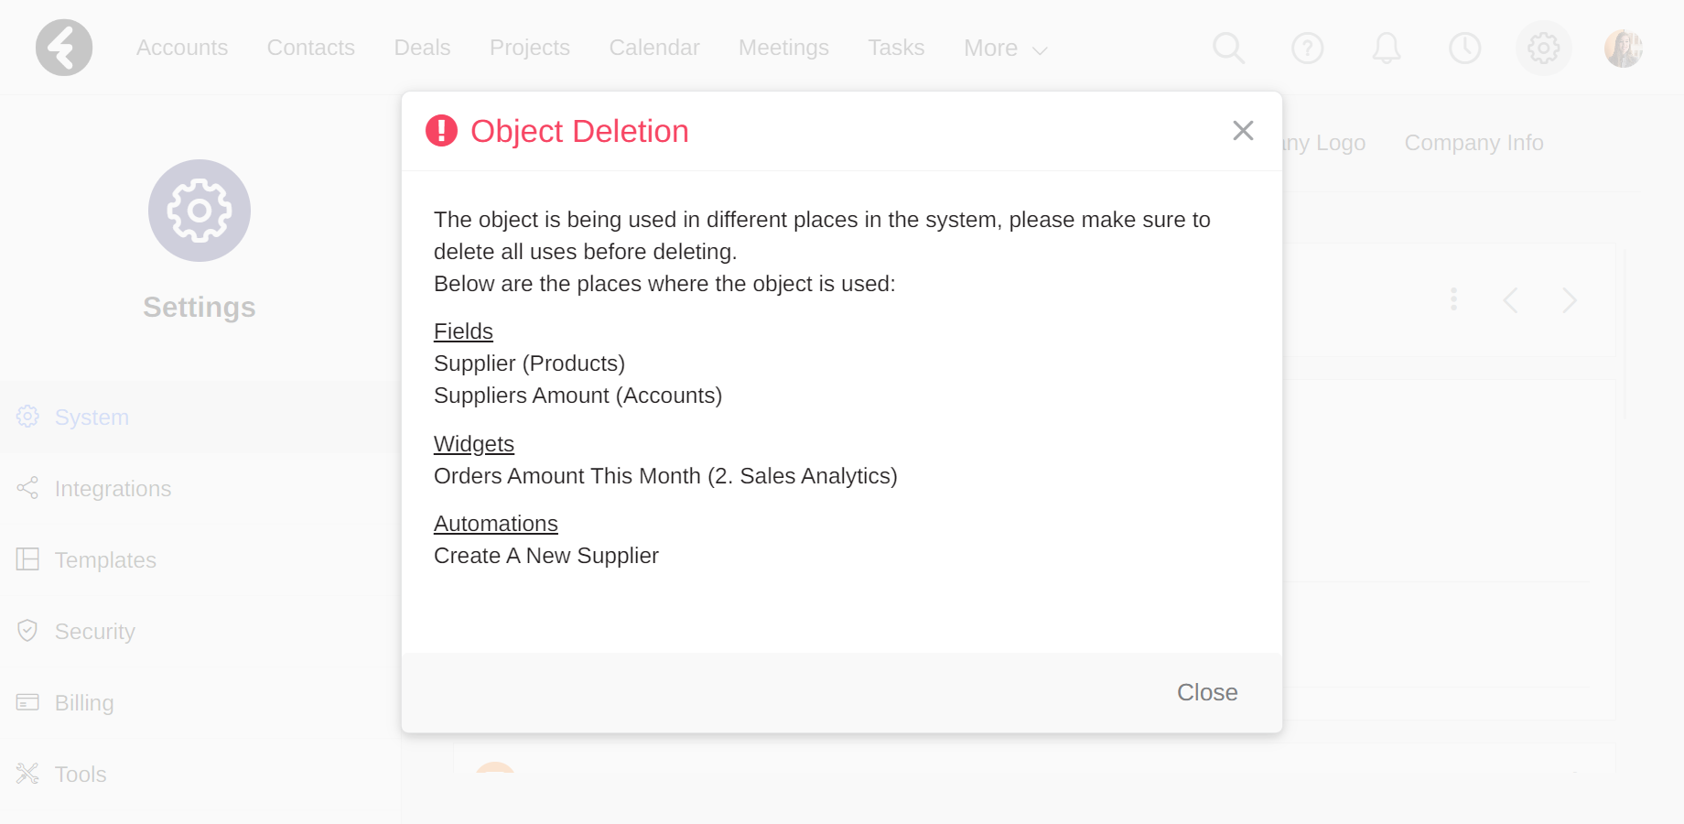This screenshot has height=824, width=1684.
Task: Click the System gear icon in sidebar
Action: coord(27,417)
